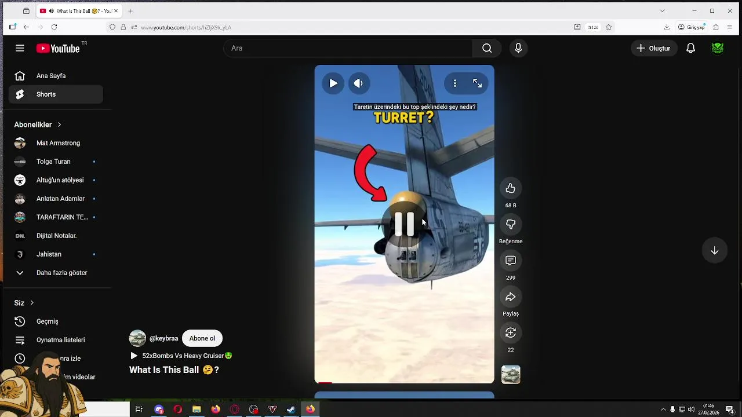Switch the Short to fullscreen
The width and height of the screenshot is (742, 417).
[x=477, y=83]
